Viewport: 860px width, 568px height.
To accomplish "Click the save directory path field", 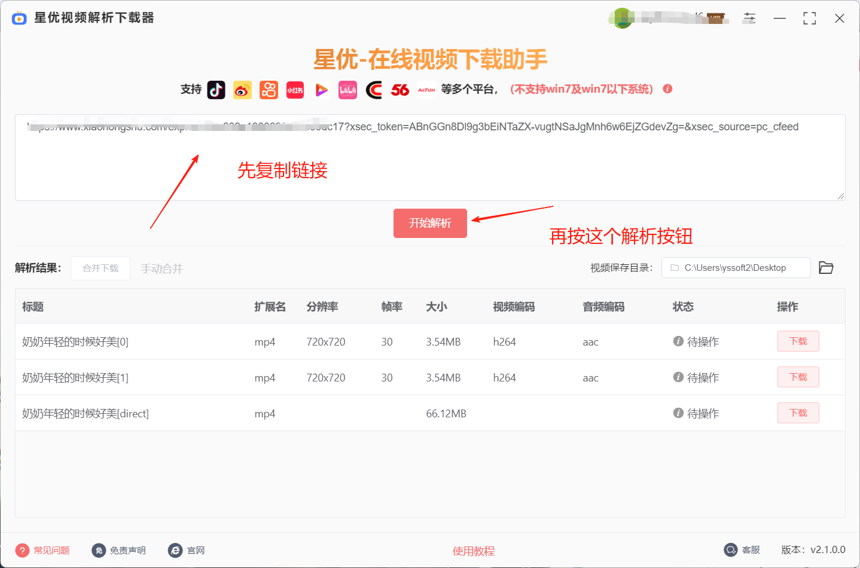I will coord(736,268).
